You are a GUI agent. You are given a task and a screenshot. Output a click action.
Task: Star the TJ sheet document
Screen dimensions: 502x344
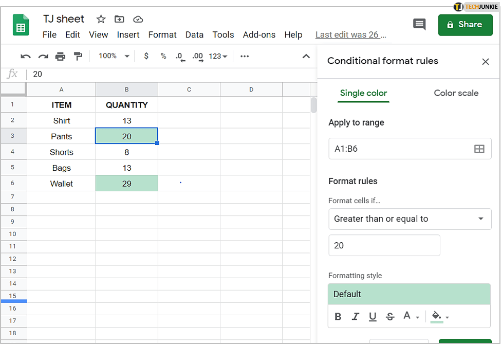coord(101,19)
